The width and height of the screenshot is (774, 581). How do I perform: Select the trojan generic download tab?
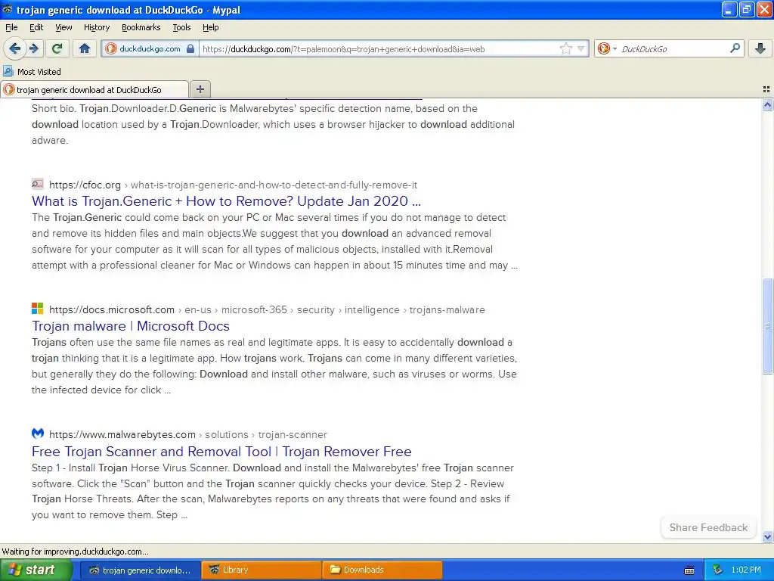pyautogui.click(x=94, y=89)
